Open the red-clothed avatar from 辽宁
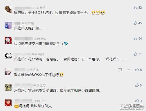This screenshot has width=146, height=111. click(x=8, y=103)
